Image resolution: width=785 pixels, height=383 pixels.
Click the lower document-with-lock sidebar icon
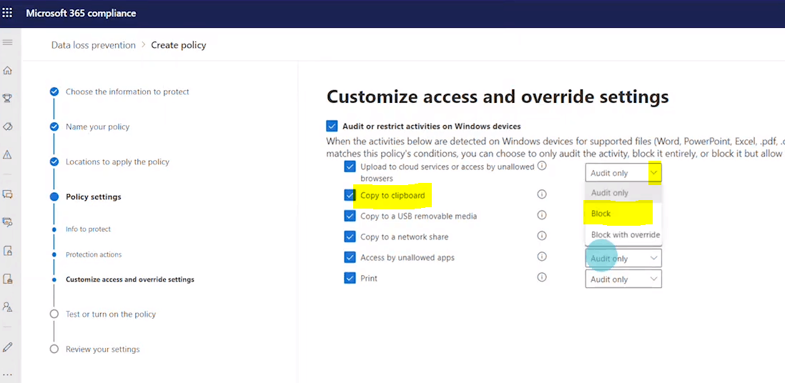pyautogui.click(x=7, y=279)
